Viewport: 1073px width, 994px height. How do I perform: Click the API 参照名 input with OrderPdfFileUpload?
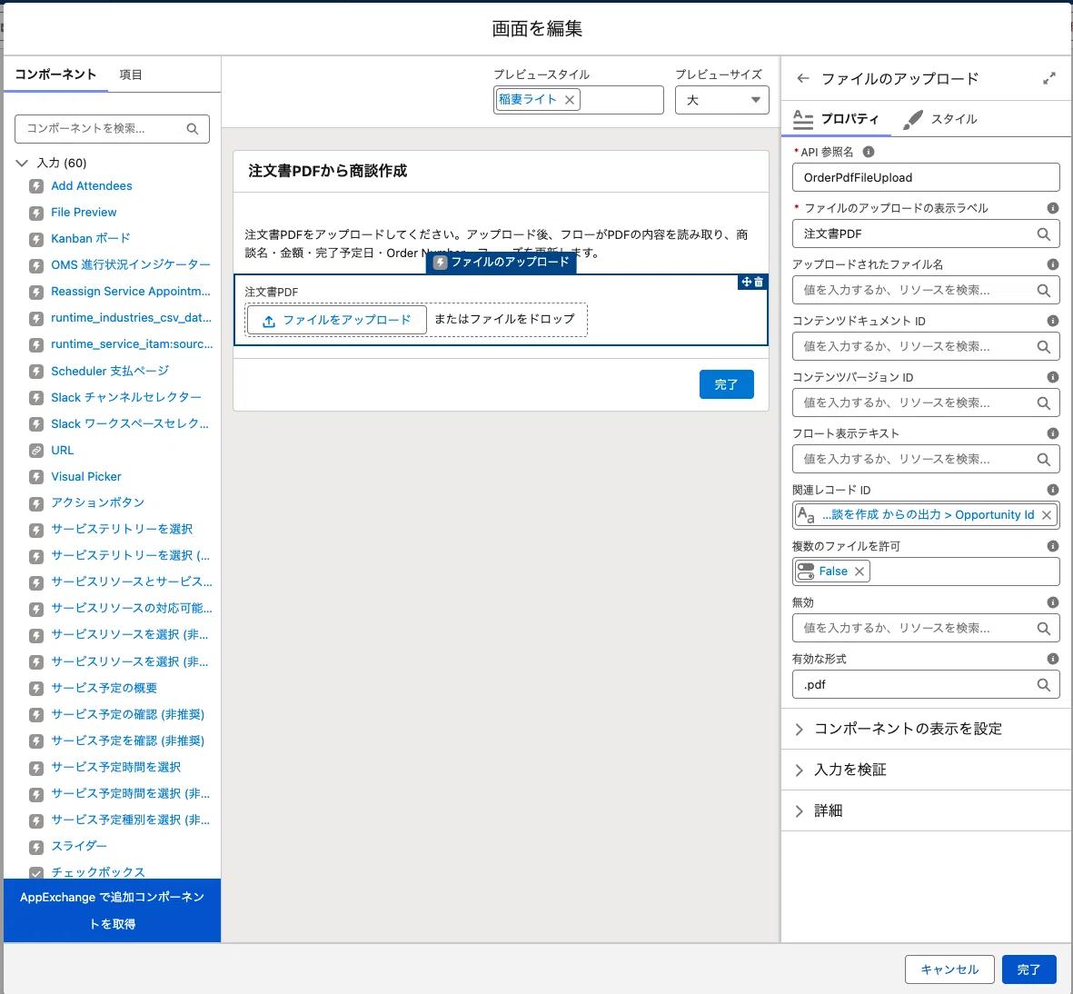[x=926, y=178]
